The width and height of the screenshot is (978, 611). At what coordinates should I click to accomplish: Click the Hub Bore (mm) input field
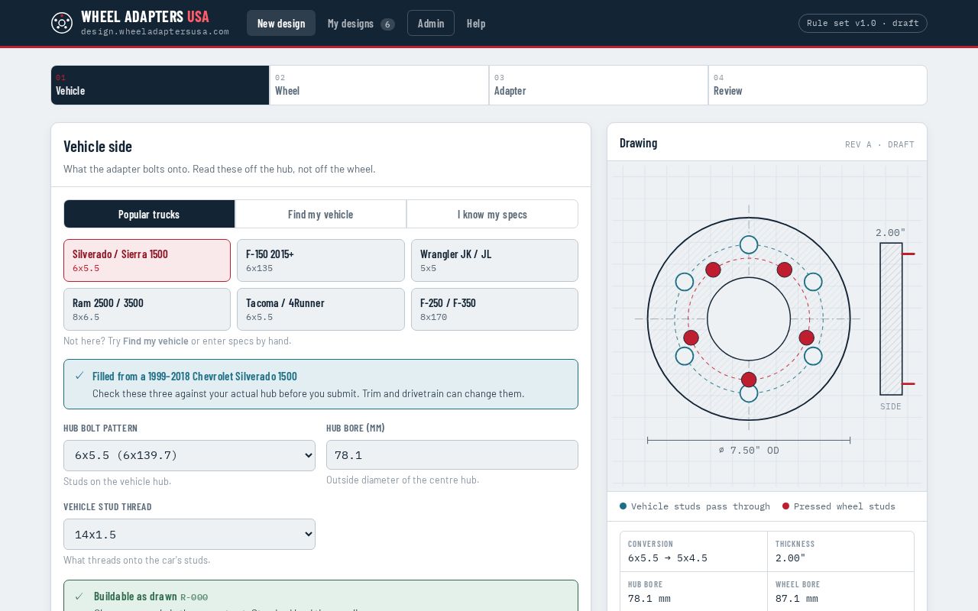pyautogui.click(x=452, y=454)
